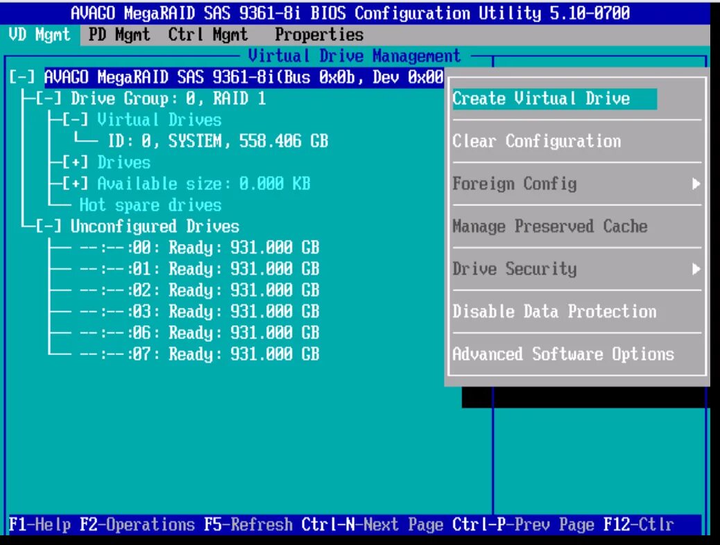Select unconfigured drive :06 Ready 931.000 GB
This screenshot has width=720, height=545.
point(199,333)
